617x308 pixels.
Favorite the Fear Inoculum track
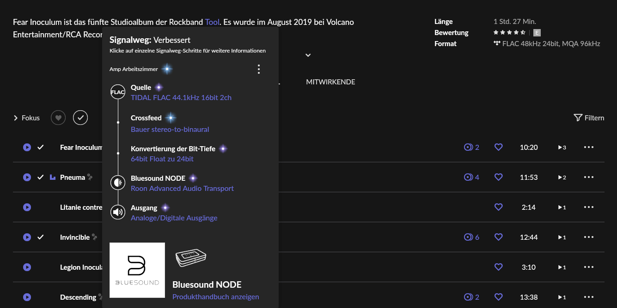498,148
